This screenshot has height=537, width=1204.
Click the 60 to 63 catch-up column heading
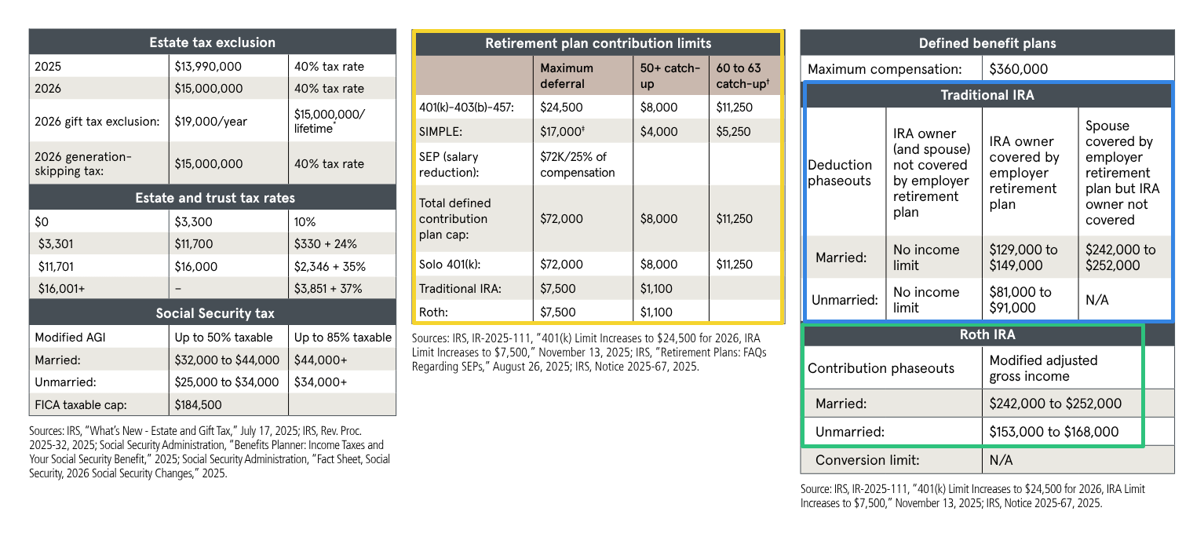point(742,76)
